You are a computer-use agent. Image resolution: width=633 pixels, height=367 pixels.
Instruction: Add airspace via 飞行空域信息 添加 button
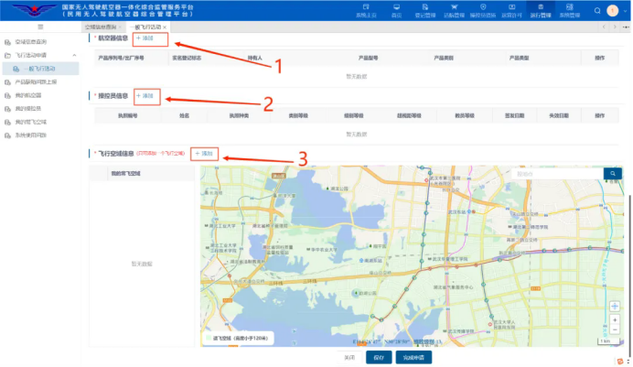[x=204, y=154]
